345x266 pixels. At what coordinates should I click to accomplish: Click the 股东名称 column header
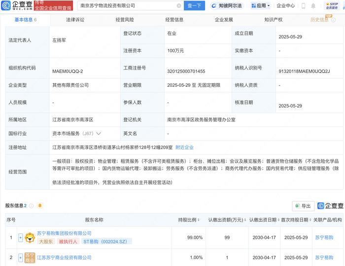(94, 220)
